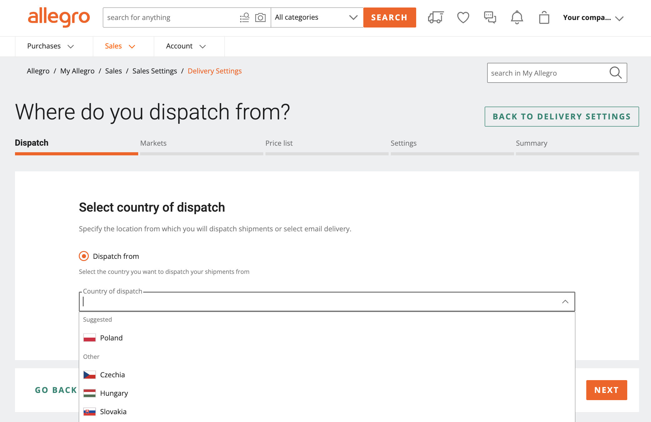Click the magnifier in My Allegro search

click(616, 73)
